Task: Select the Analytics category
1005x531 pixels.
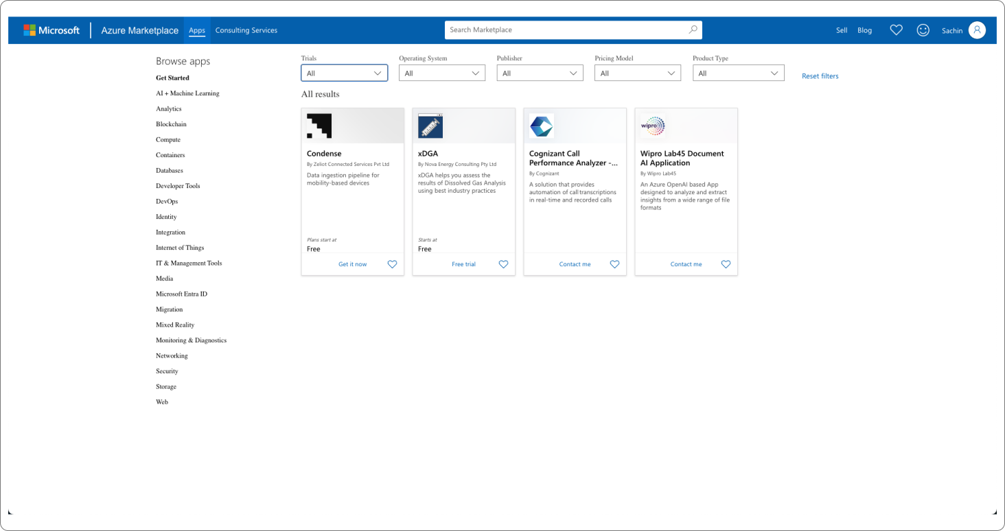Action: 169,109
